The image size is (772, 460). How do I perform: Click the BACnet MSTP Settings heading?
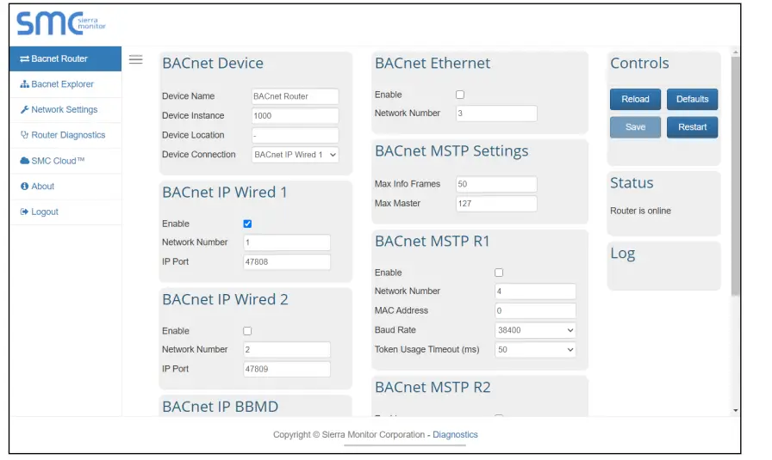coord(451,151)
